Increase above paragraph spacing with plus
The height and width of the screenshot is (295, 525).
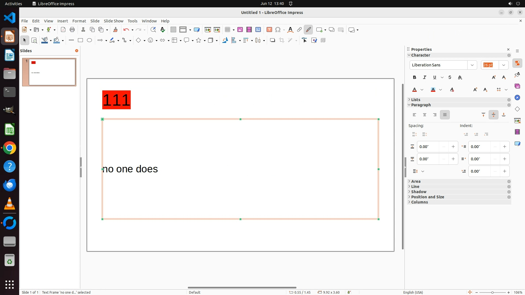point(453,147)
